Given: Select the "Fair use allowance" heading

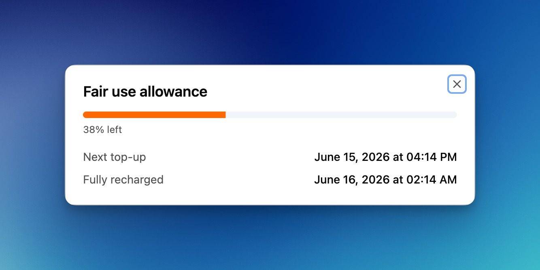Looking at the screenshot, I should (x=145, y=92).
